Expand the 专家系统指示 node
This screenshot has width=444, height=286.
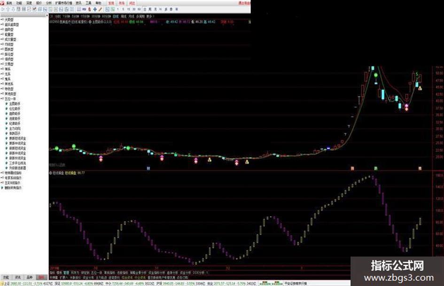click(x=13, y=178)
